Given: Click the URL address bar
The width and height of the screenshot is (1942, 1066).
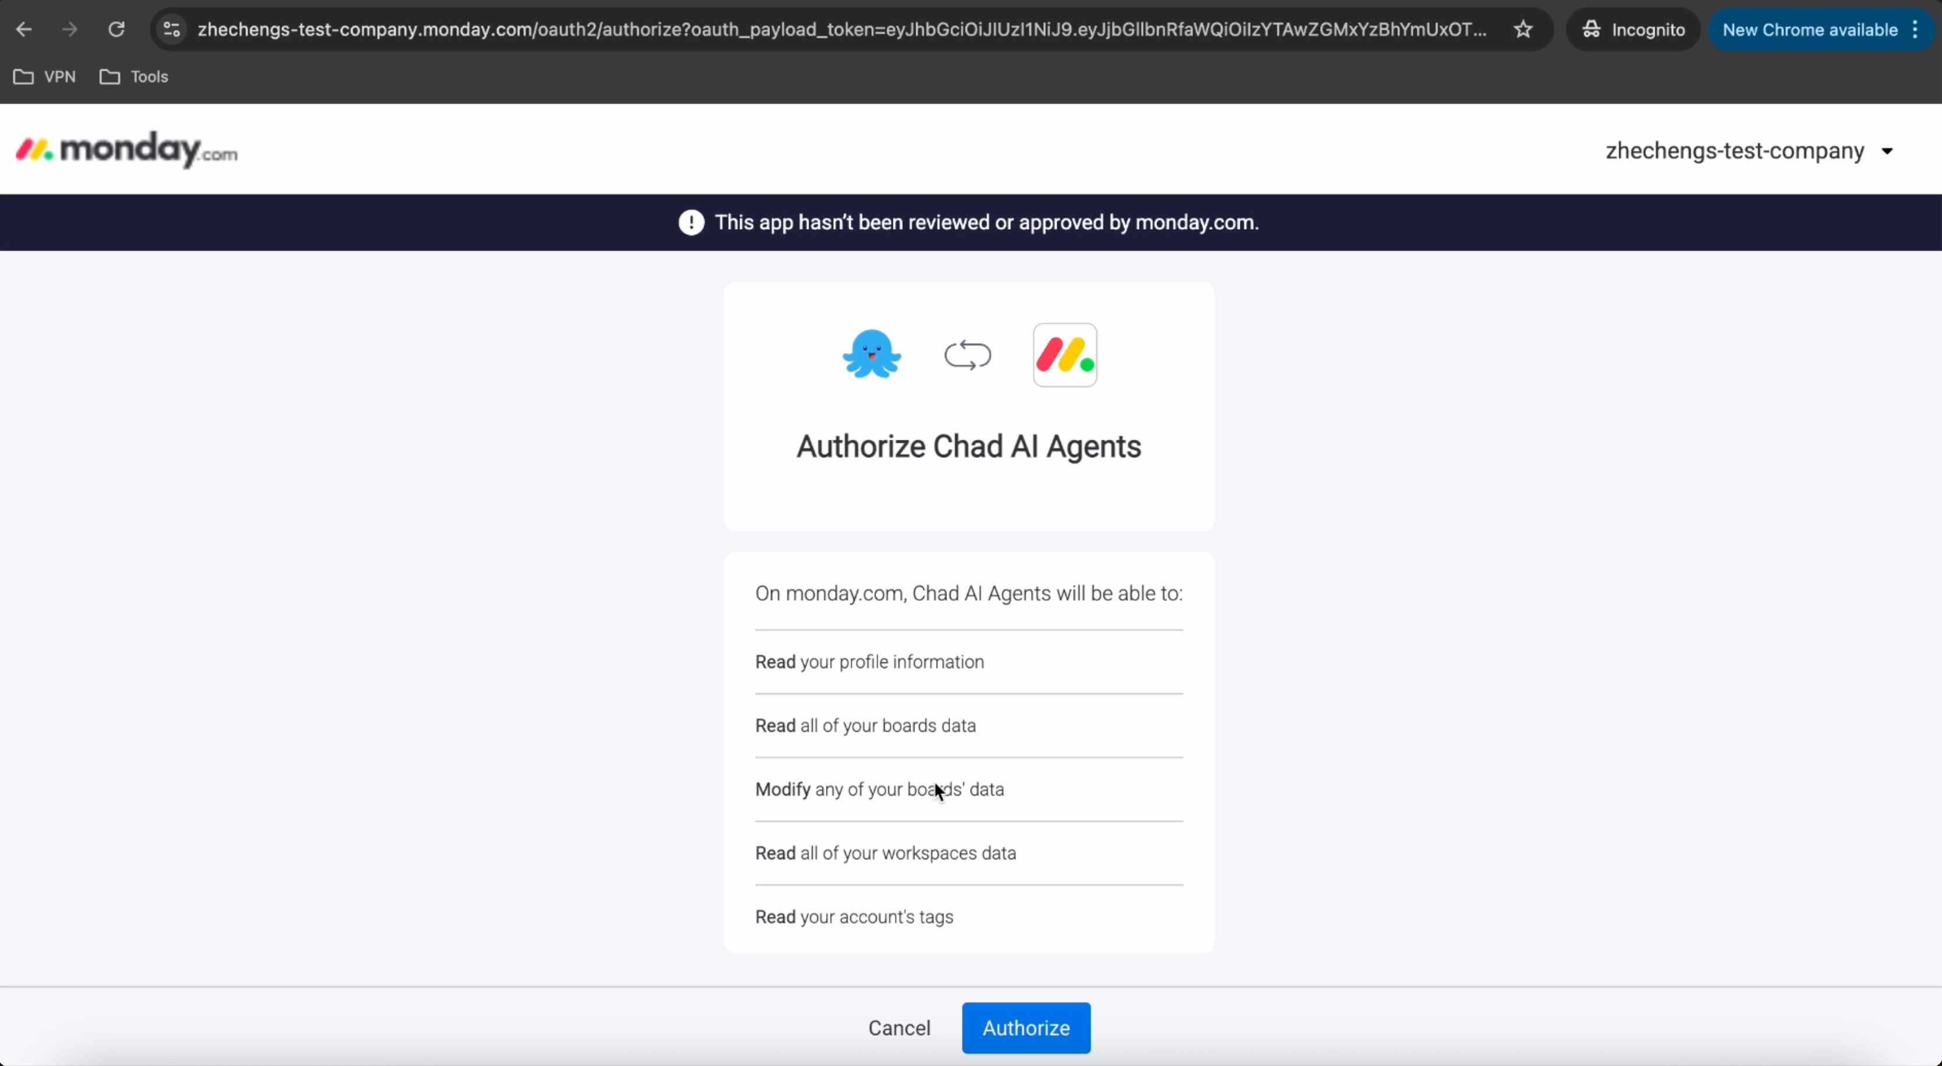Looking at the screenshot, I should point(842,29).
